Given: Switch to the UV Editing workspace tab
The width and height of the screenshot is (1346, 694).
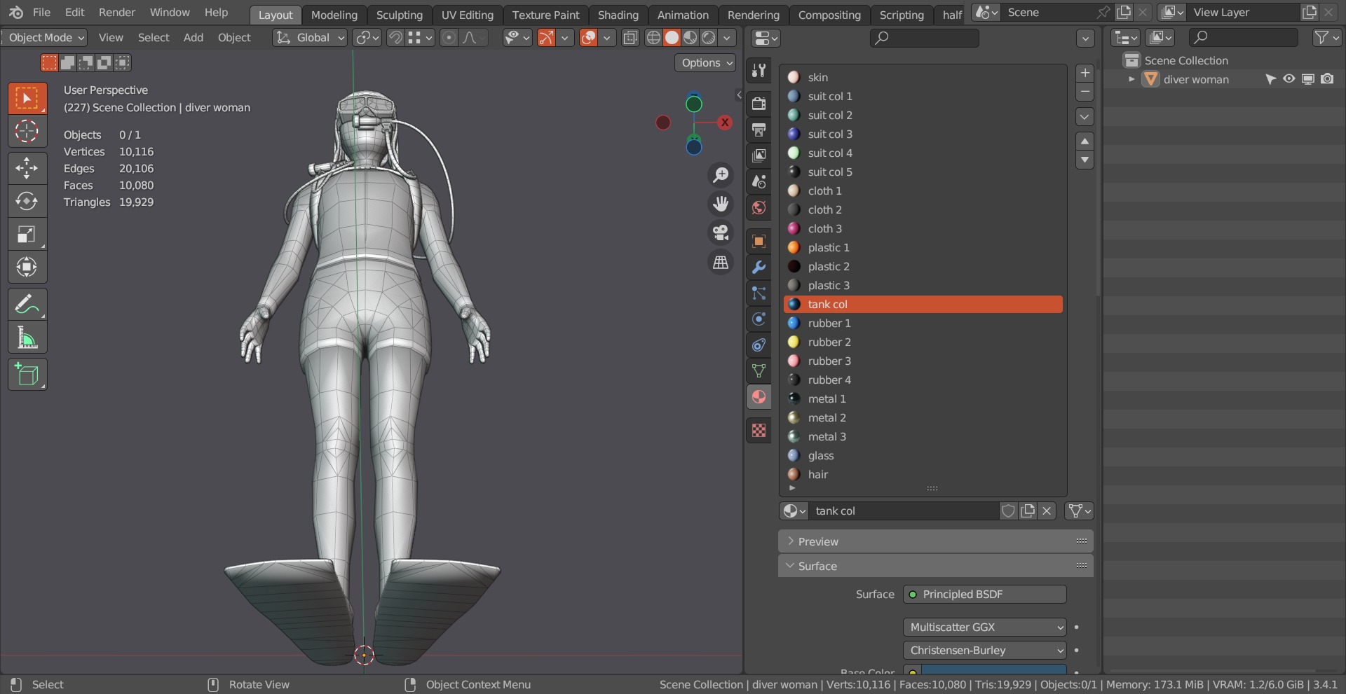Looking at the screenshot, I should pyautogui.click(x=467, y=15).
